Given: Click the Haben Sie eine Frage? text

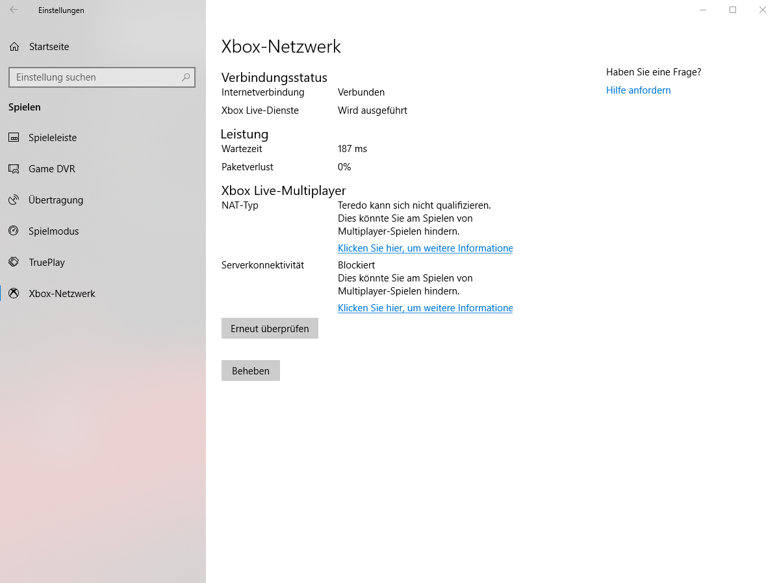Looking at the screenshot, I should [x=654, y=72].
